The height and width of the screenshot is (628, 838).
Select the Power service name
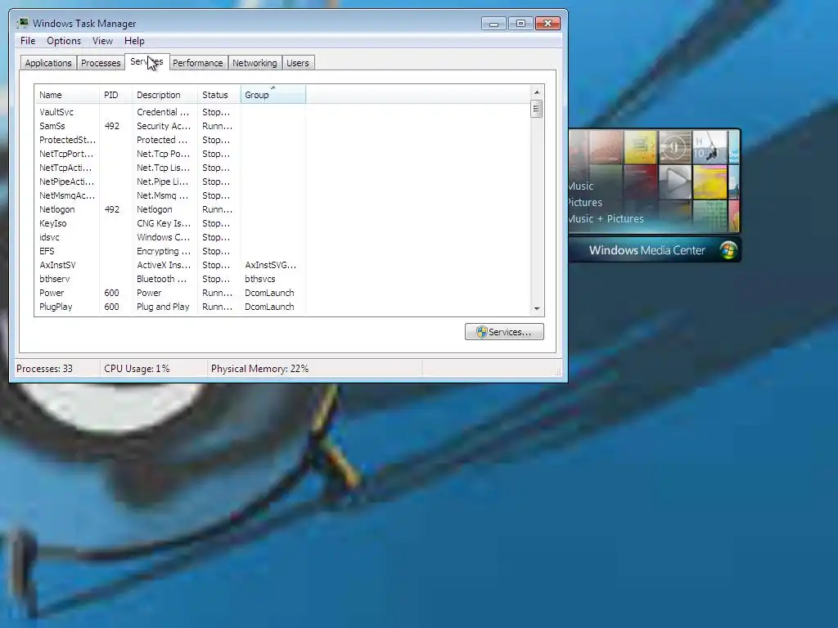[x=52, y=293]
